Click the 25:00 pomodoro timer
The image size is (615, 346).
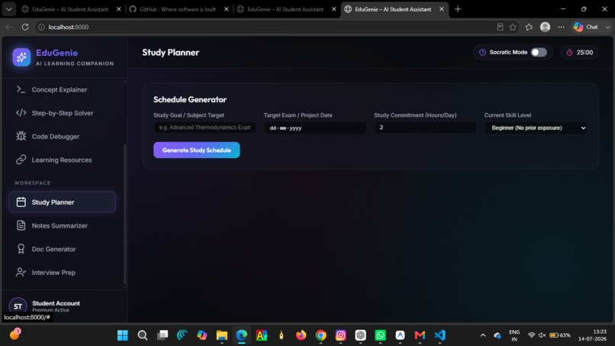[579, 52]
